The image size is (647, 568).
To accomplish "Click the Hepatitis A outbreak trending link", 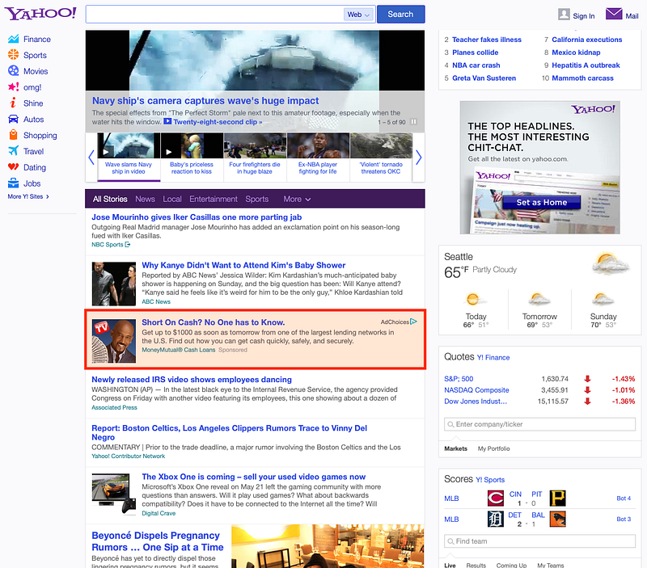I will [x=586, y=65].
